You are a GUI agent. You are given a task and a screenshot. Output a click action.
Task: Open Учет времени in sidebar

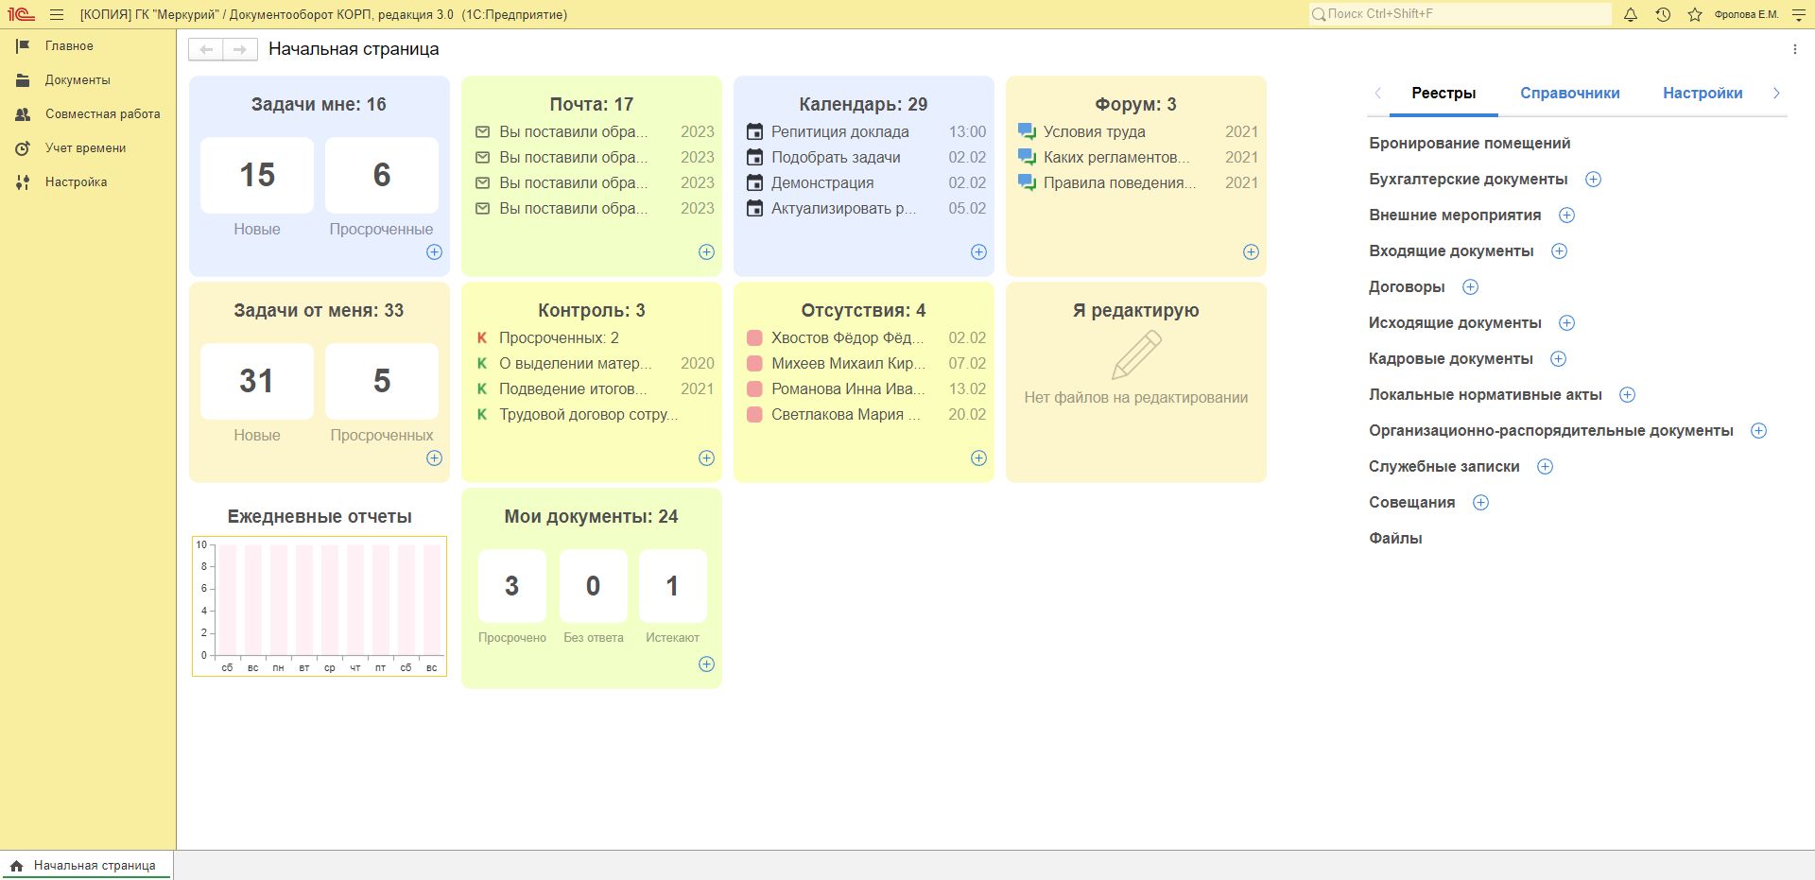tap(85, 148)
